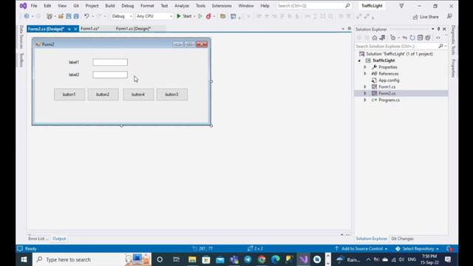This screenshot has width=473, height=266.
Task: Open the Format menu
Action: (147, 6)
